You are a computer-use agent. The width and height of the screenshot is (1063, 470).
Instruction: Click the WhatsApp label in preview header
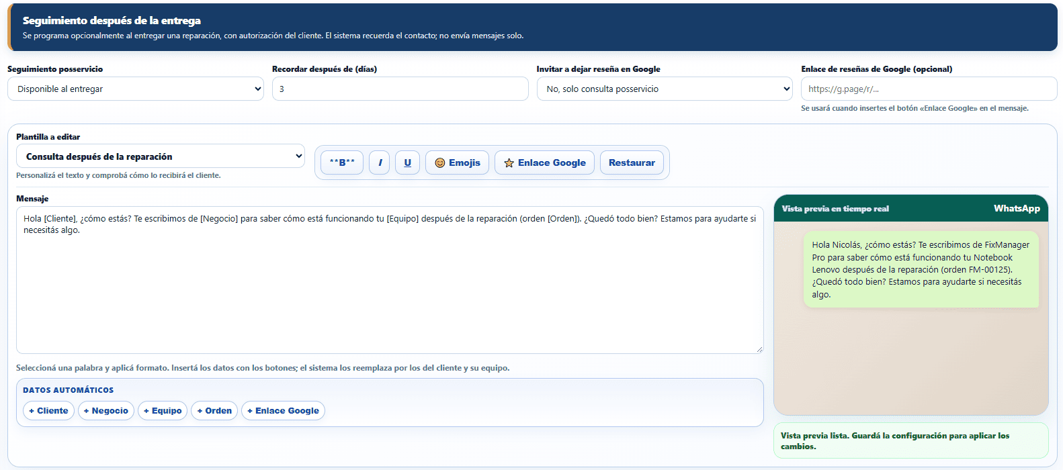coord(1017,208)
